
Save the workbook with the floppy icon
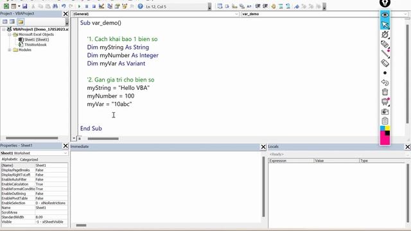click(x=24, y=6)
